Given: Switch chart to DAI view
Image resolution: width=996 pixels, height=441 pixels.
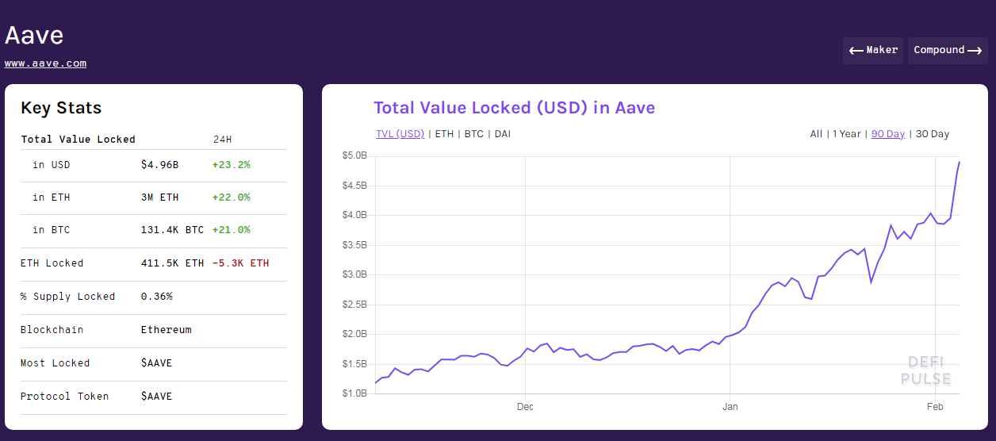Looking at the screenshot, I should pos(503,134).
